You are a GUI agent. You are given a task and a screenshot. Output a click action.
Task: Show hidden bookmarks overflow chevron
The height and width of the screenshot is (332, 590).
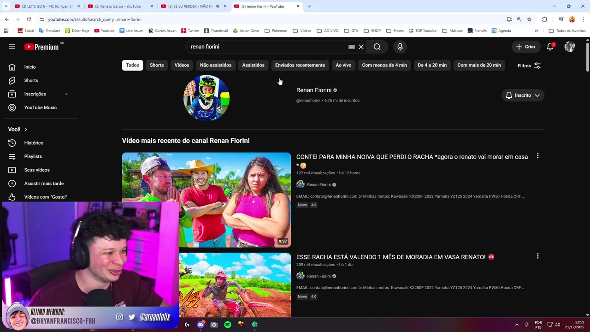pos(536,31)
